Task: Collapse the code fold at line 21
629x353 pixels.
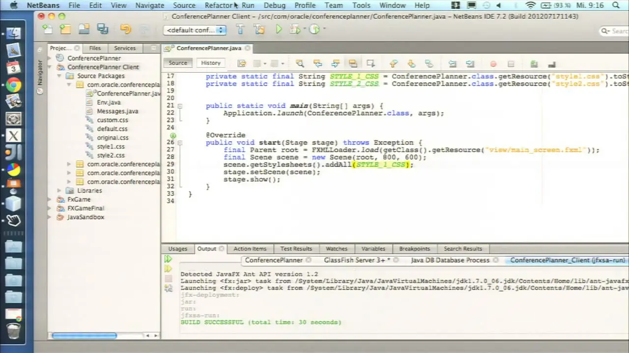Action: point(180,106)
